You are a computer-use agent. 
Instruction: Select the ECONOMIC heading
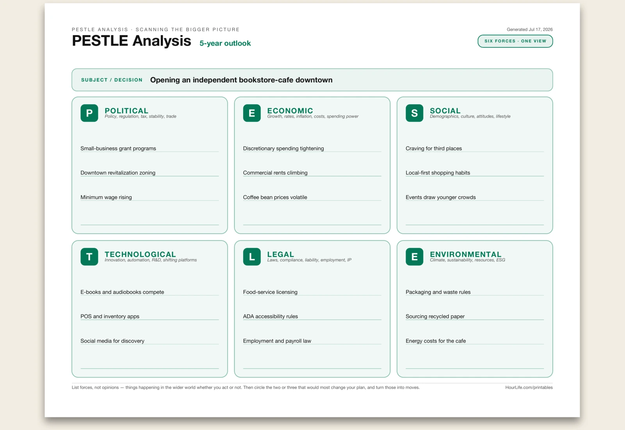[290, 111]
